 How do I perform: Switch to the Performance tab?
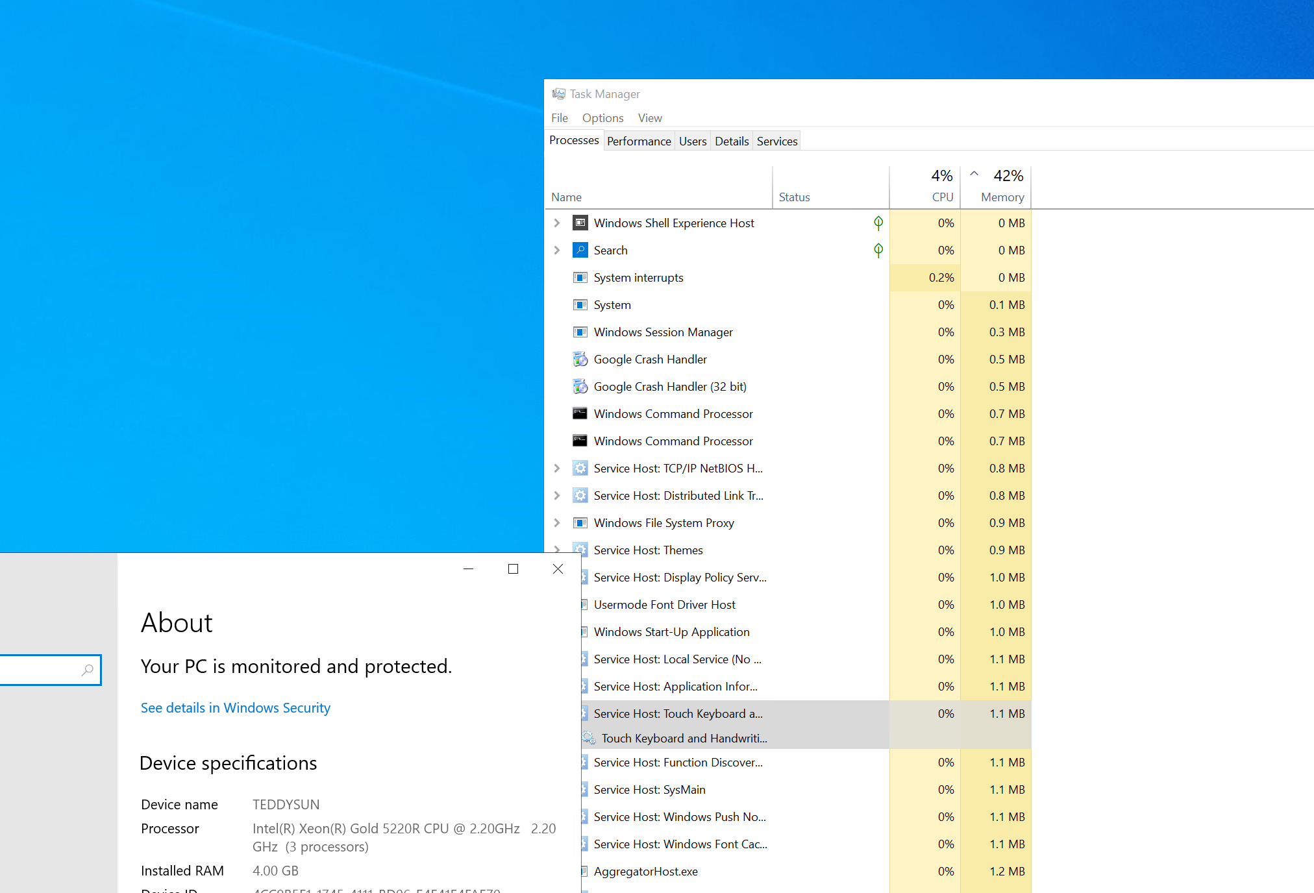click(x=639, y=141)
